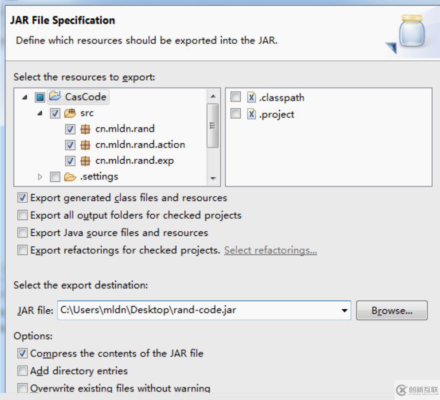Click the .settings folder icon
Viewport: 440px width, 400px height.
70,177
